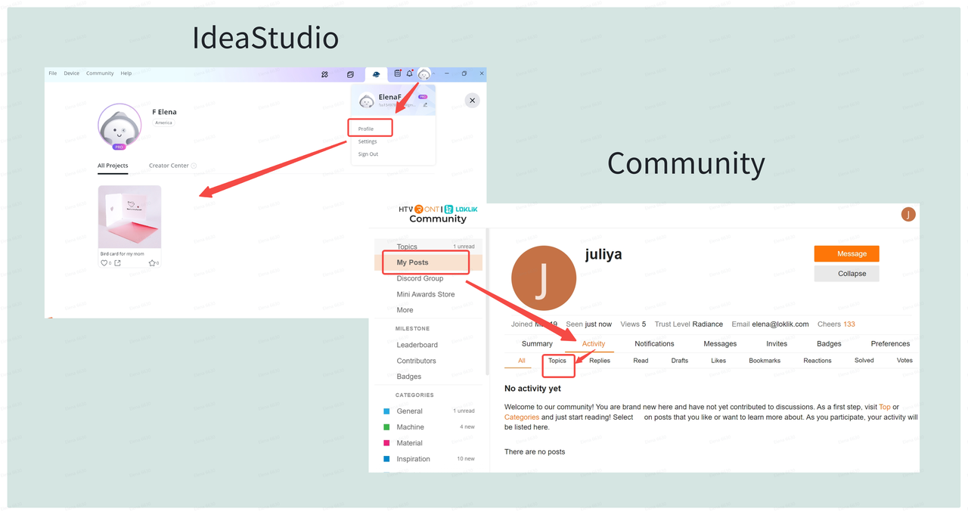Open the Creator Center info icon
The image size is (968, 515).
[194, 166]
